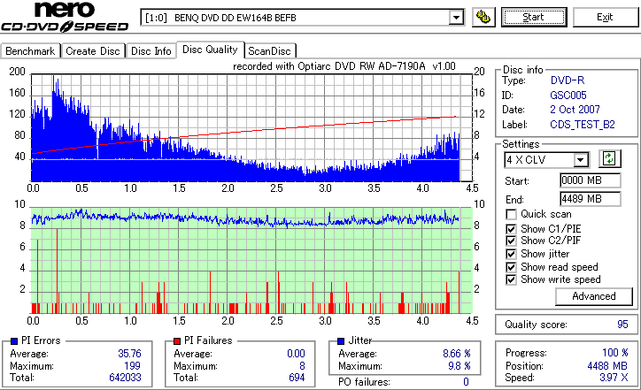Switch to the ScanDisc tab
The width and height of the screenshot is (641, 390).
pos(269,51)
